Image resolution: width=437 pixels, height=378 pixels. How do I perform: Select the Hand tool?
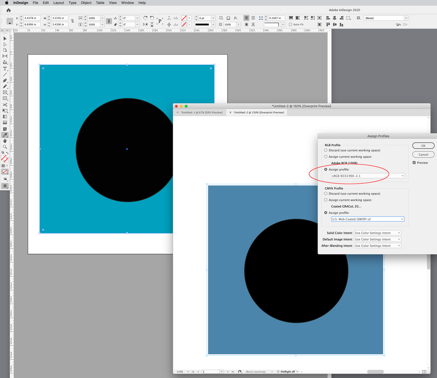coord(5,141)
